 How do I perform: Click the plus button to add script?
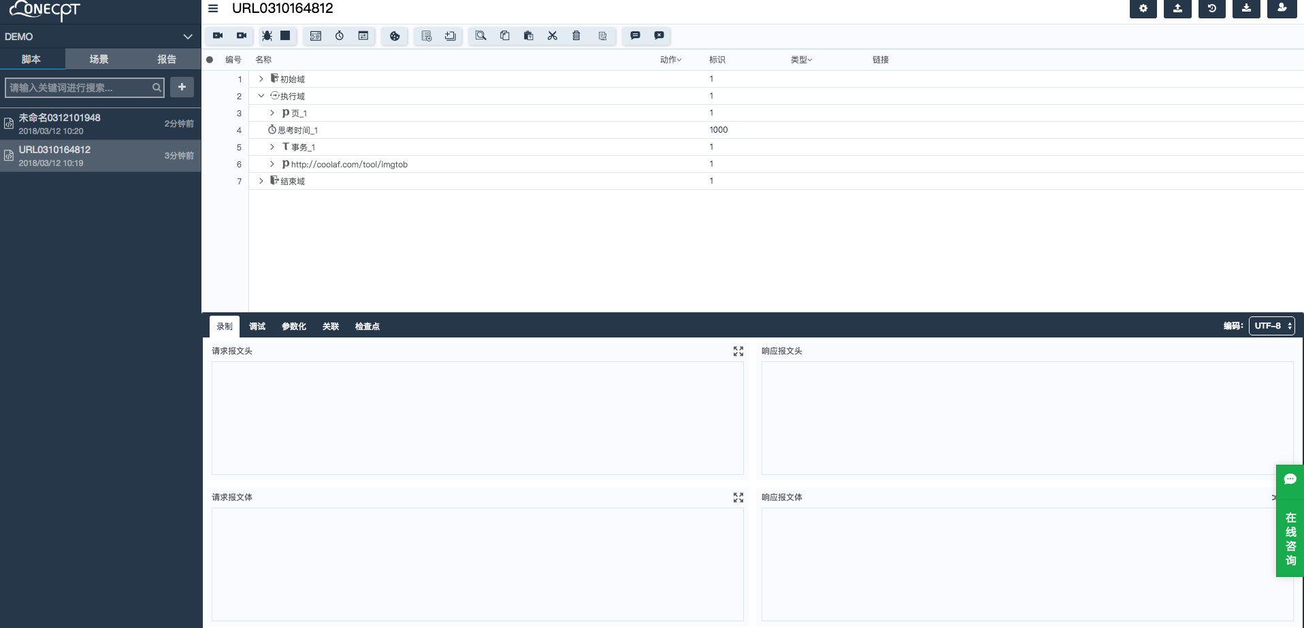[182, 87]
